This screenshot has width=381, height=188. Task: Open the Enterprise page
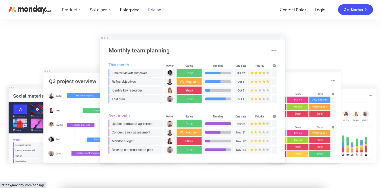[x=130, y=10]
